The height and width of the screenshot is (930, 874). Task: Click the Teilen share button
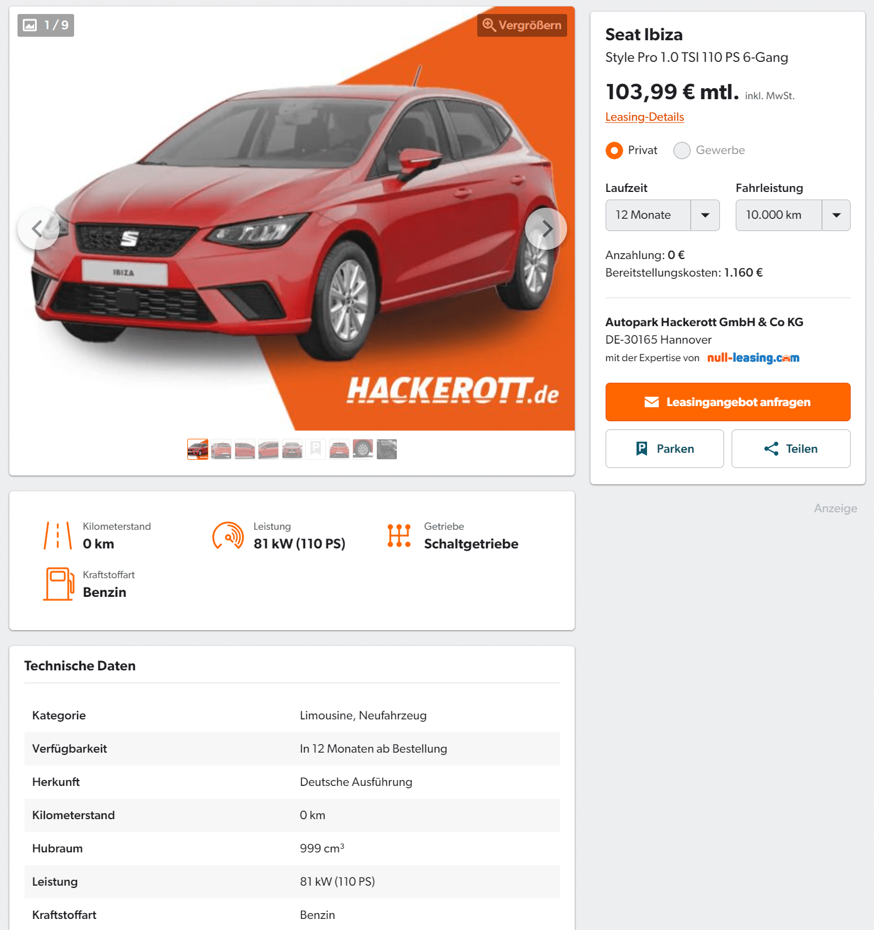point(791,449)
